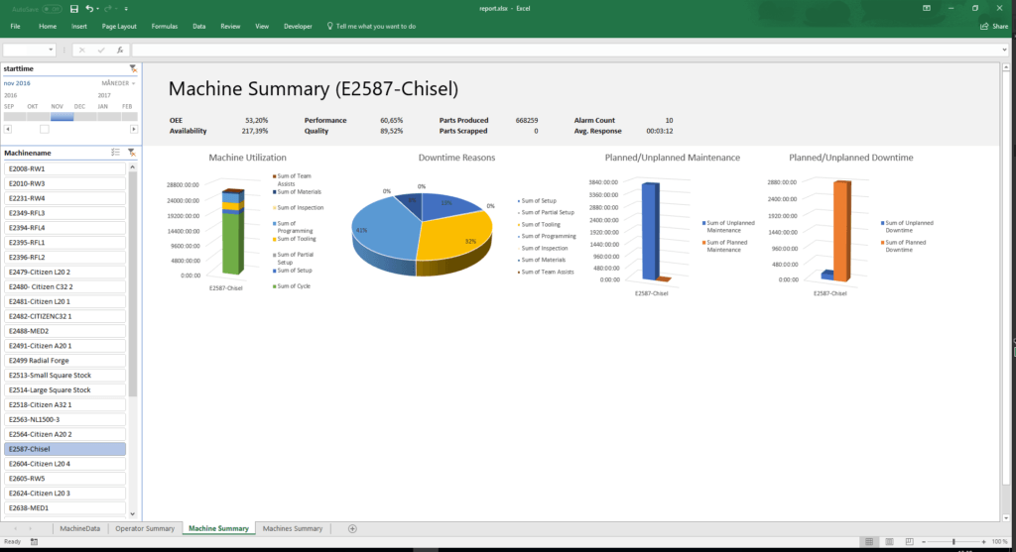Switch to the Operator Summary sheet
Screen dimensions: 1016x552
(x=145, y=529)
